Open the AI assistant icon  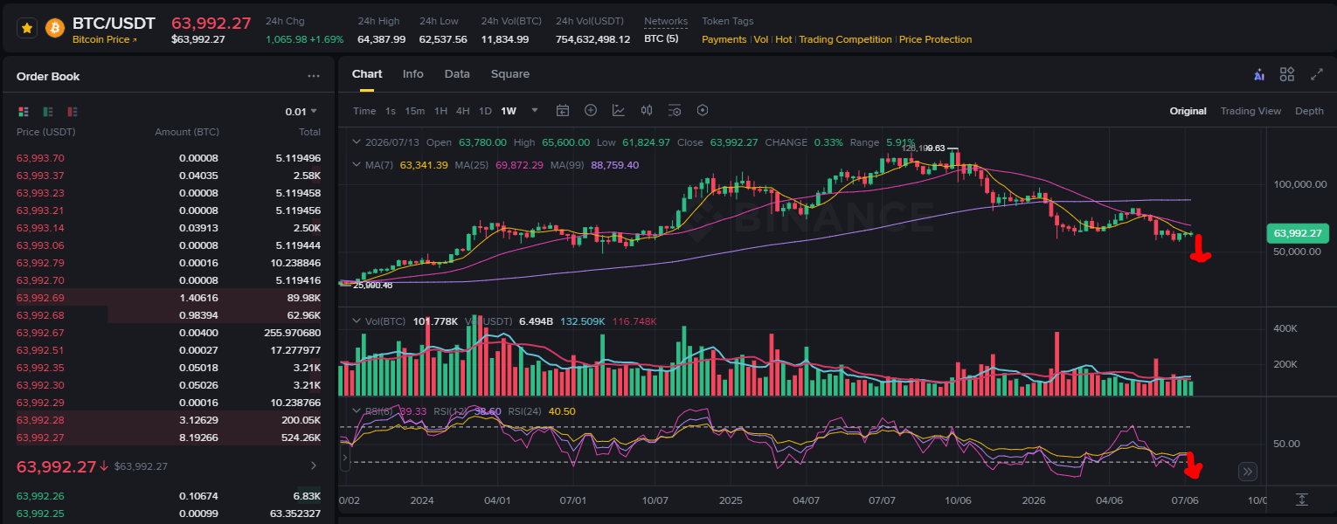(1259, 74)
